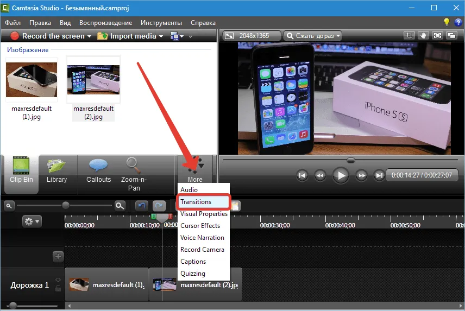Choose Visual Properties menu entry
Screen dimensions: 465x311
coord(203,213)
